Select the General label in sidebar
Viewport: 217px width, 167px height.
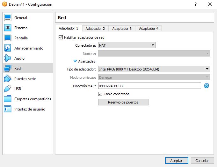click(x=21, y=18)
